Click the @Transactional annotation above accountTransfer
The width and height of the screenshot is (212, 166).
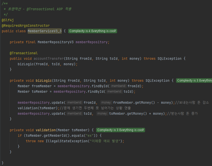(x=24, y=53)
